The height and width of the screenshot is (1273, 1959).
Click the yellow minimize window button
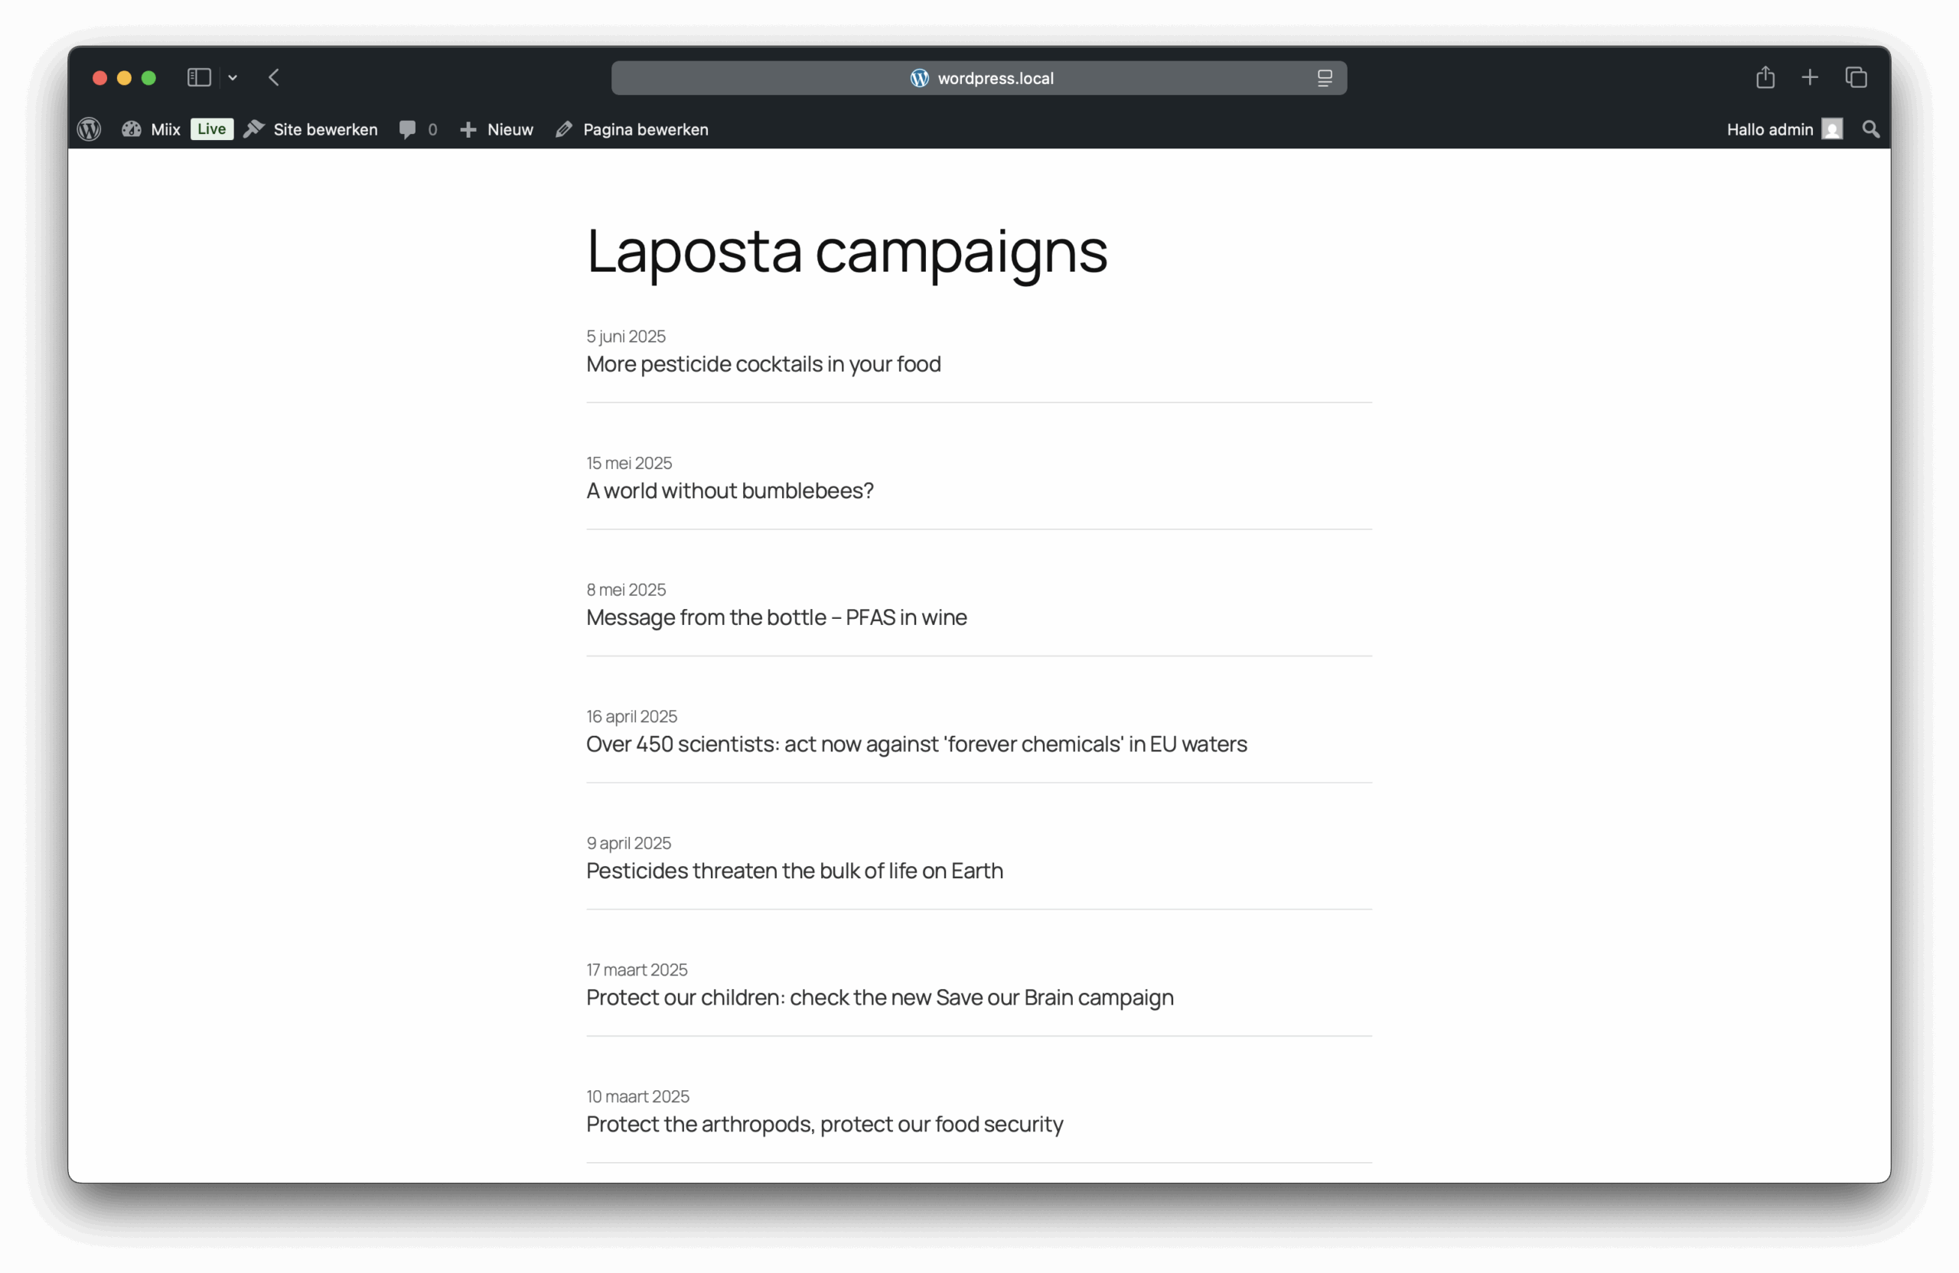point(124,78)
